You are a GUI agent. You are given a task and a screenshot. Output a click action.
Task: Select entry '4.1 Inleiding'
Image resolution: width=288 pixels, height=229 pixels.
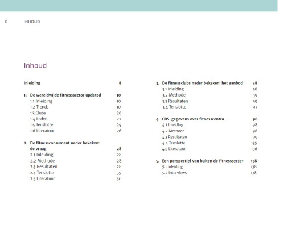(x=172, y=125)
